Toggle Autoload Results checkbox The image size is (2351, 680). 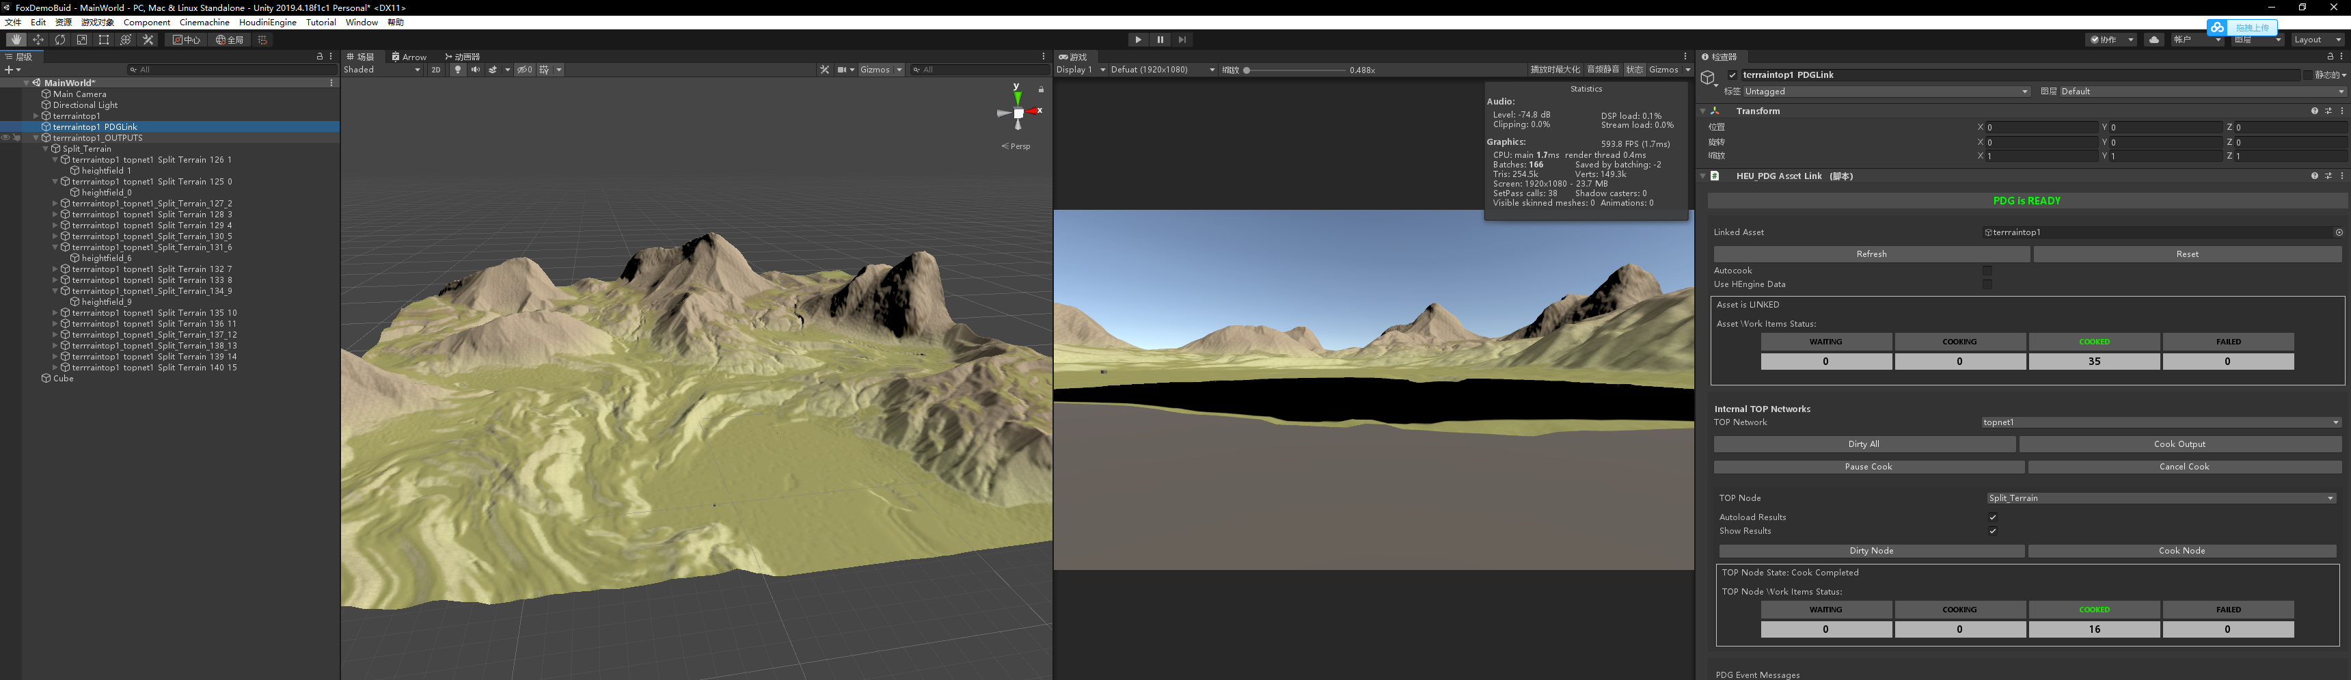click(x=1992, y=517)
